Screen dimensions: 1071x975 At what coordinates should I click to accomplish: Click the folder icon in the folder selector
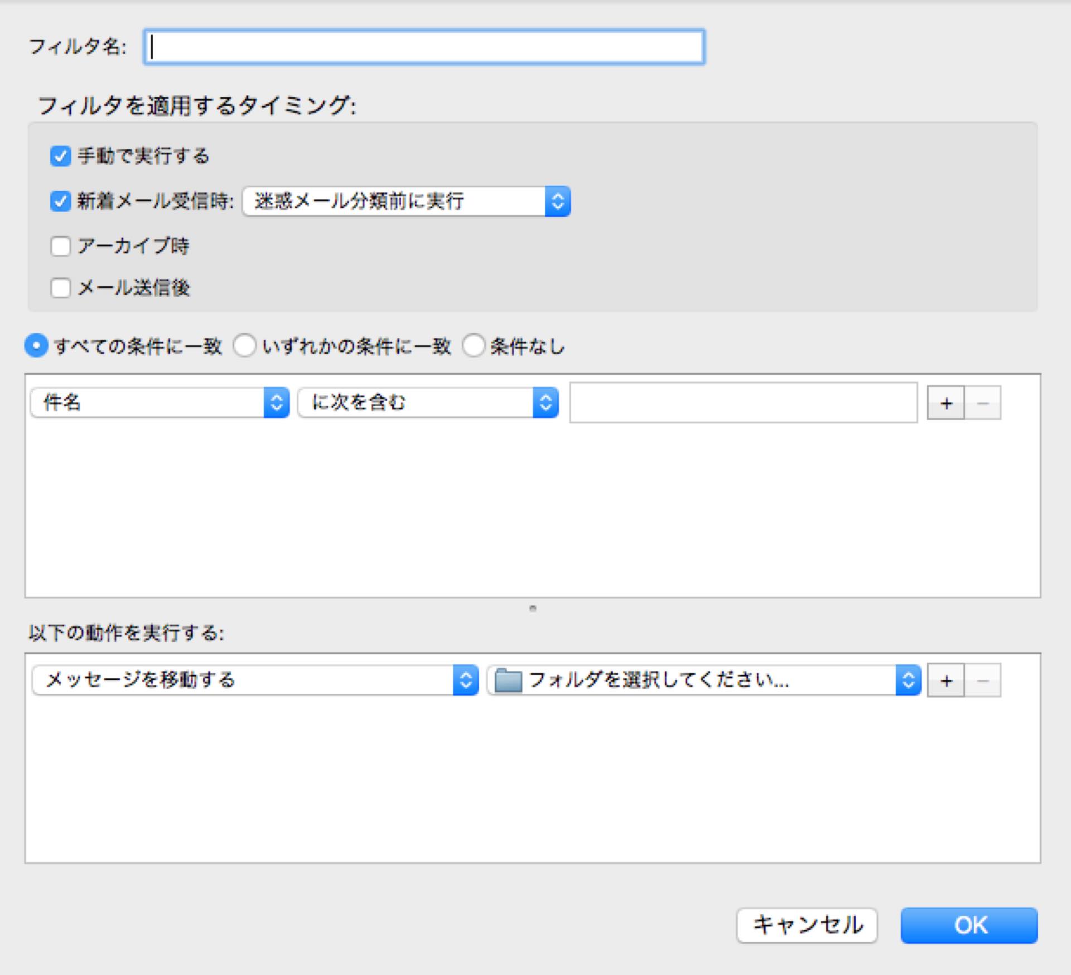coord(508,680)
